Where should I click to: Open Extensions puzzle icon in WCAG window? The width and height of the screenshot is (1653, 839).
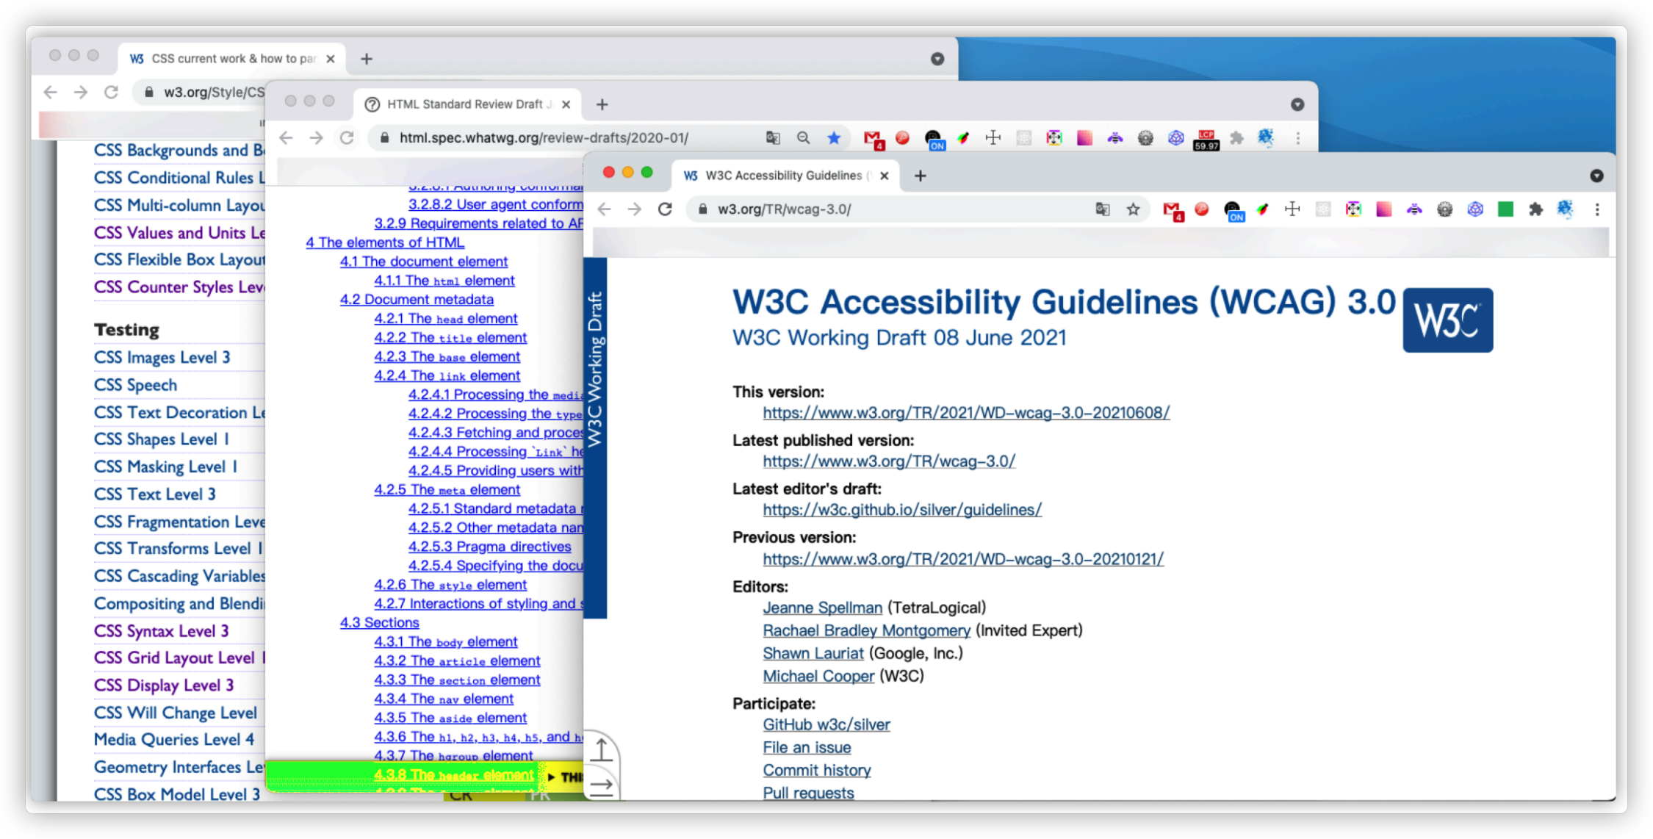pos(1535,209)
